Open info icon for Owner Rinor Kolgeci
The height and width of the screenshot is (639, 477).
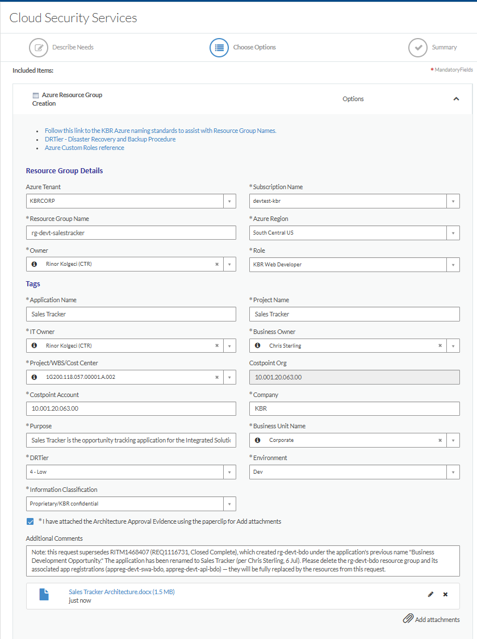point(35,264)
